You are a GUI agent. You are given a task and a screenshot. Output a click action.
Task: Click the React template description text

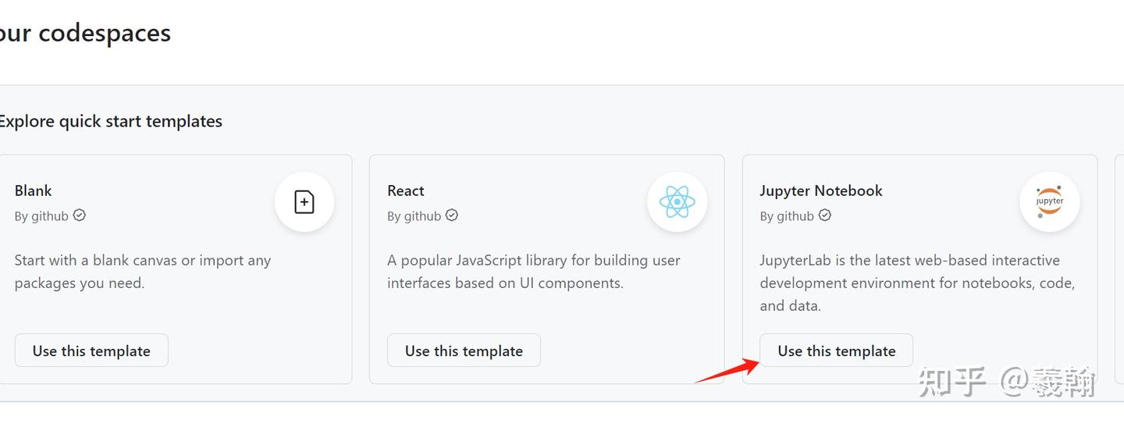tap(533, 272)
